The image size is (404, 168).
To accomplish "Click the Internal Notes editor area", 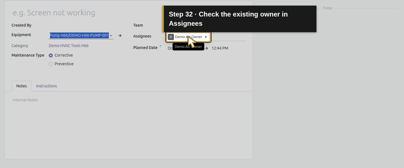I will pyautogui.click(x=128, y=100).
